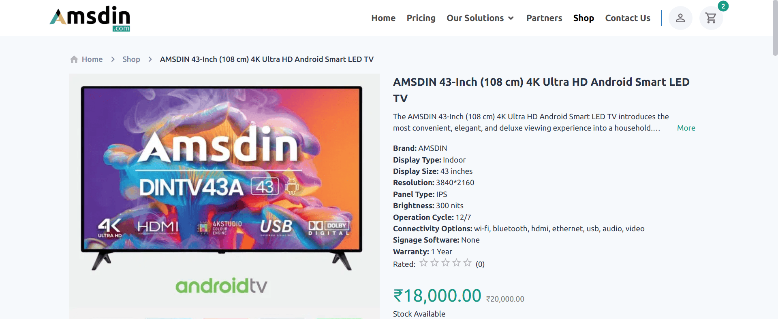The height and width of the screenshot is (319, 778).
Task: Click the cart badge showing 2 items
Action: (723, 6)
